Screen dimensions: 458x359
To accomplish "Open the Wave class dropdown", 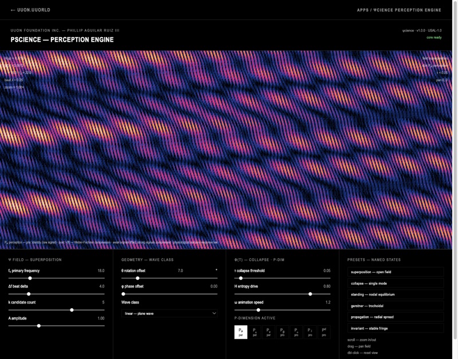I will [x=169, y=313].
